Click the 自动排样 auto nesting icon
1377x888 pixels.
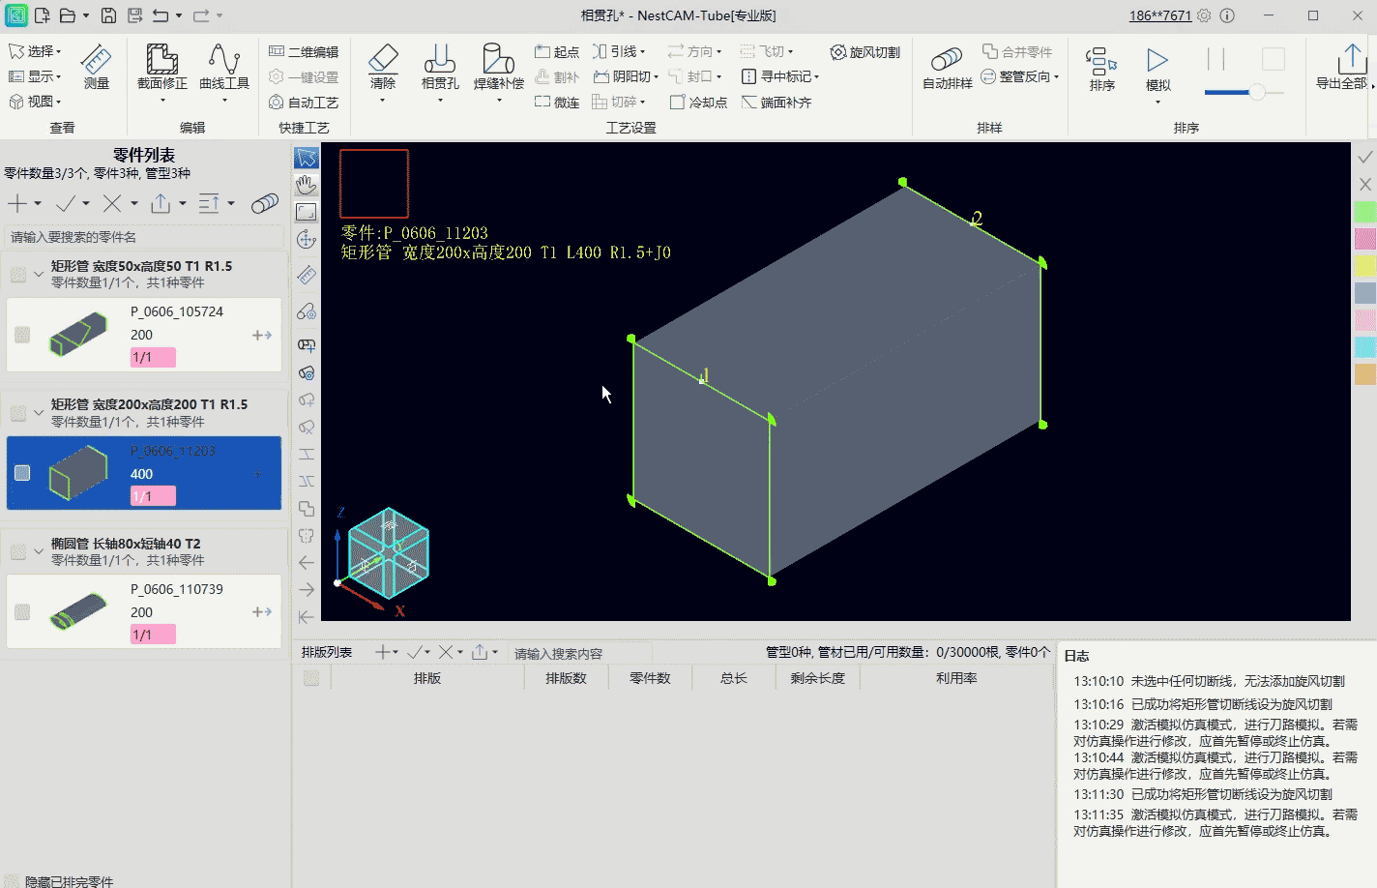point(947,67)
